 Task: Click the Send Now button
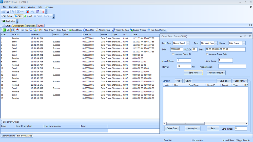click(193, 73)
